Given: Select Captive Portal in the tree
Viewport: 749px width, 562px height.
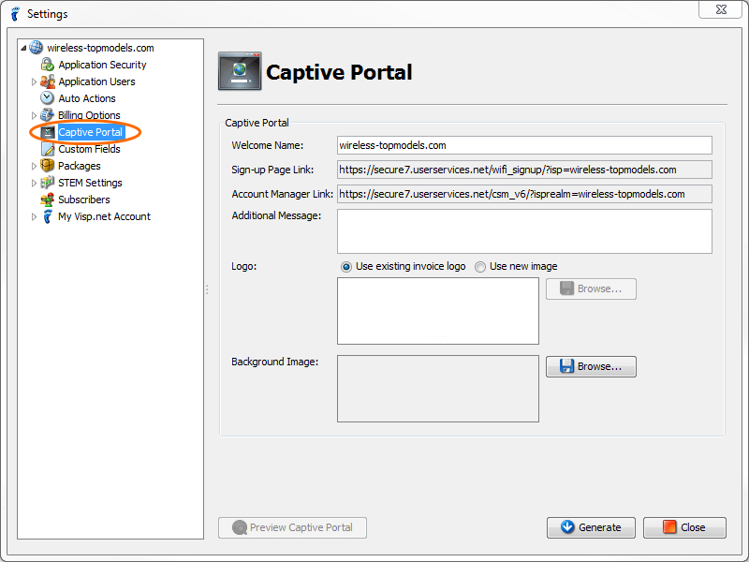Looking at the screenshot, I should 90,132.
